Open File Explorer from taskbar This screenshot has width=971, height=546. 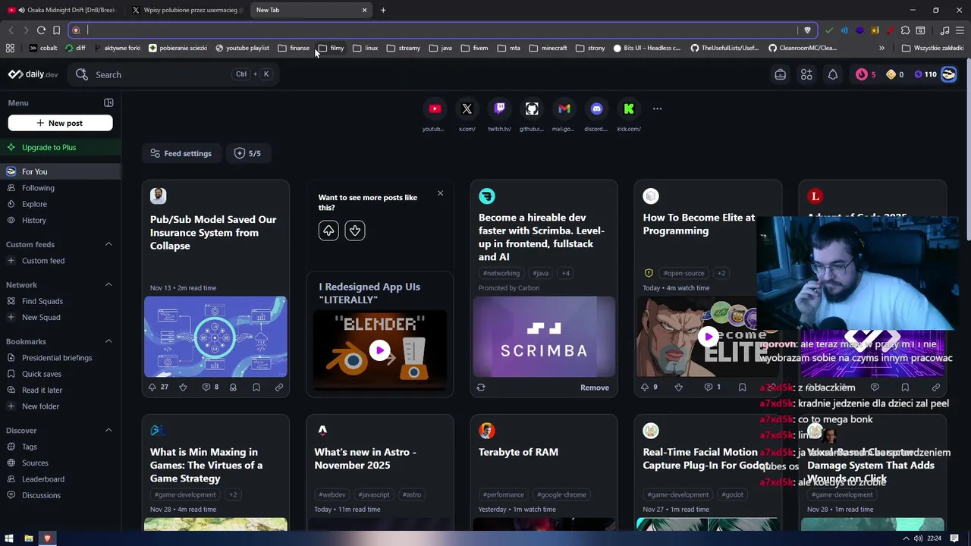[x=29, y=538]
